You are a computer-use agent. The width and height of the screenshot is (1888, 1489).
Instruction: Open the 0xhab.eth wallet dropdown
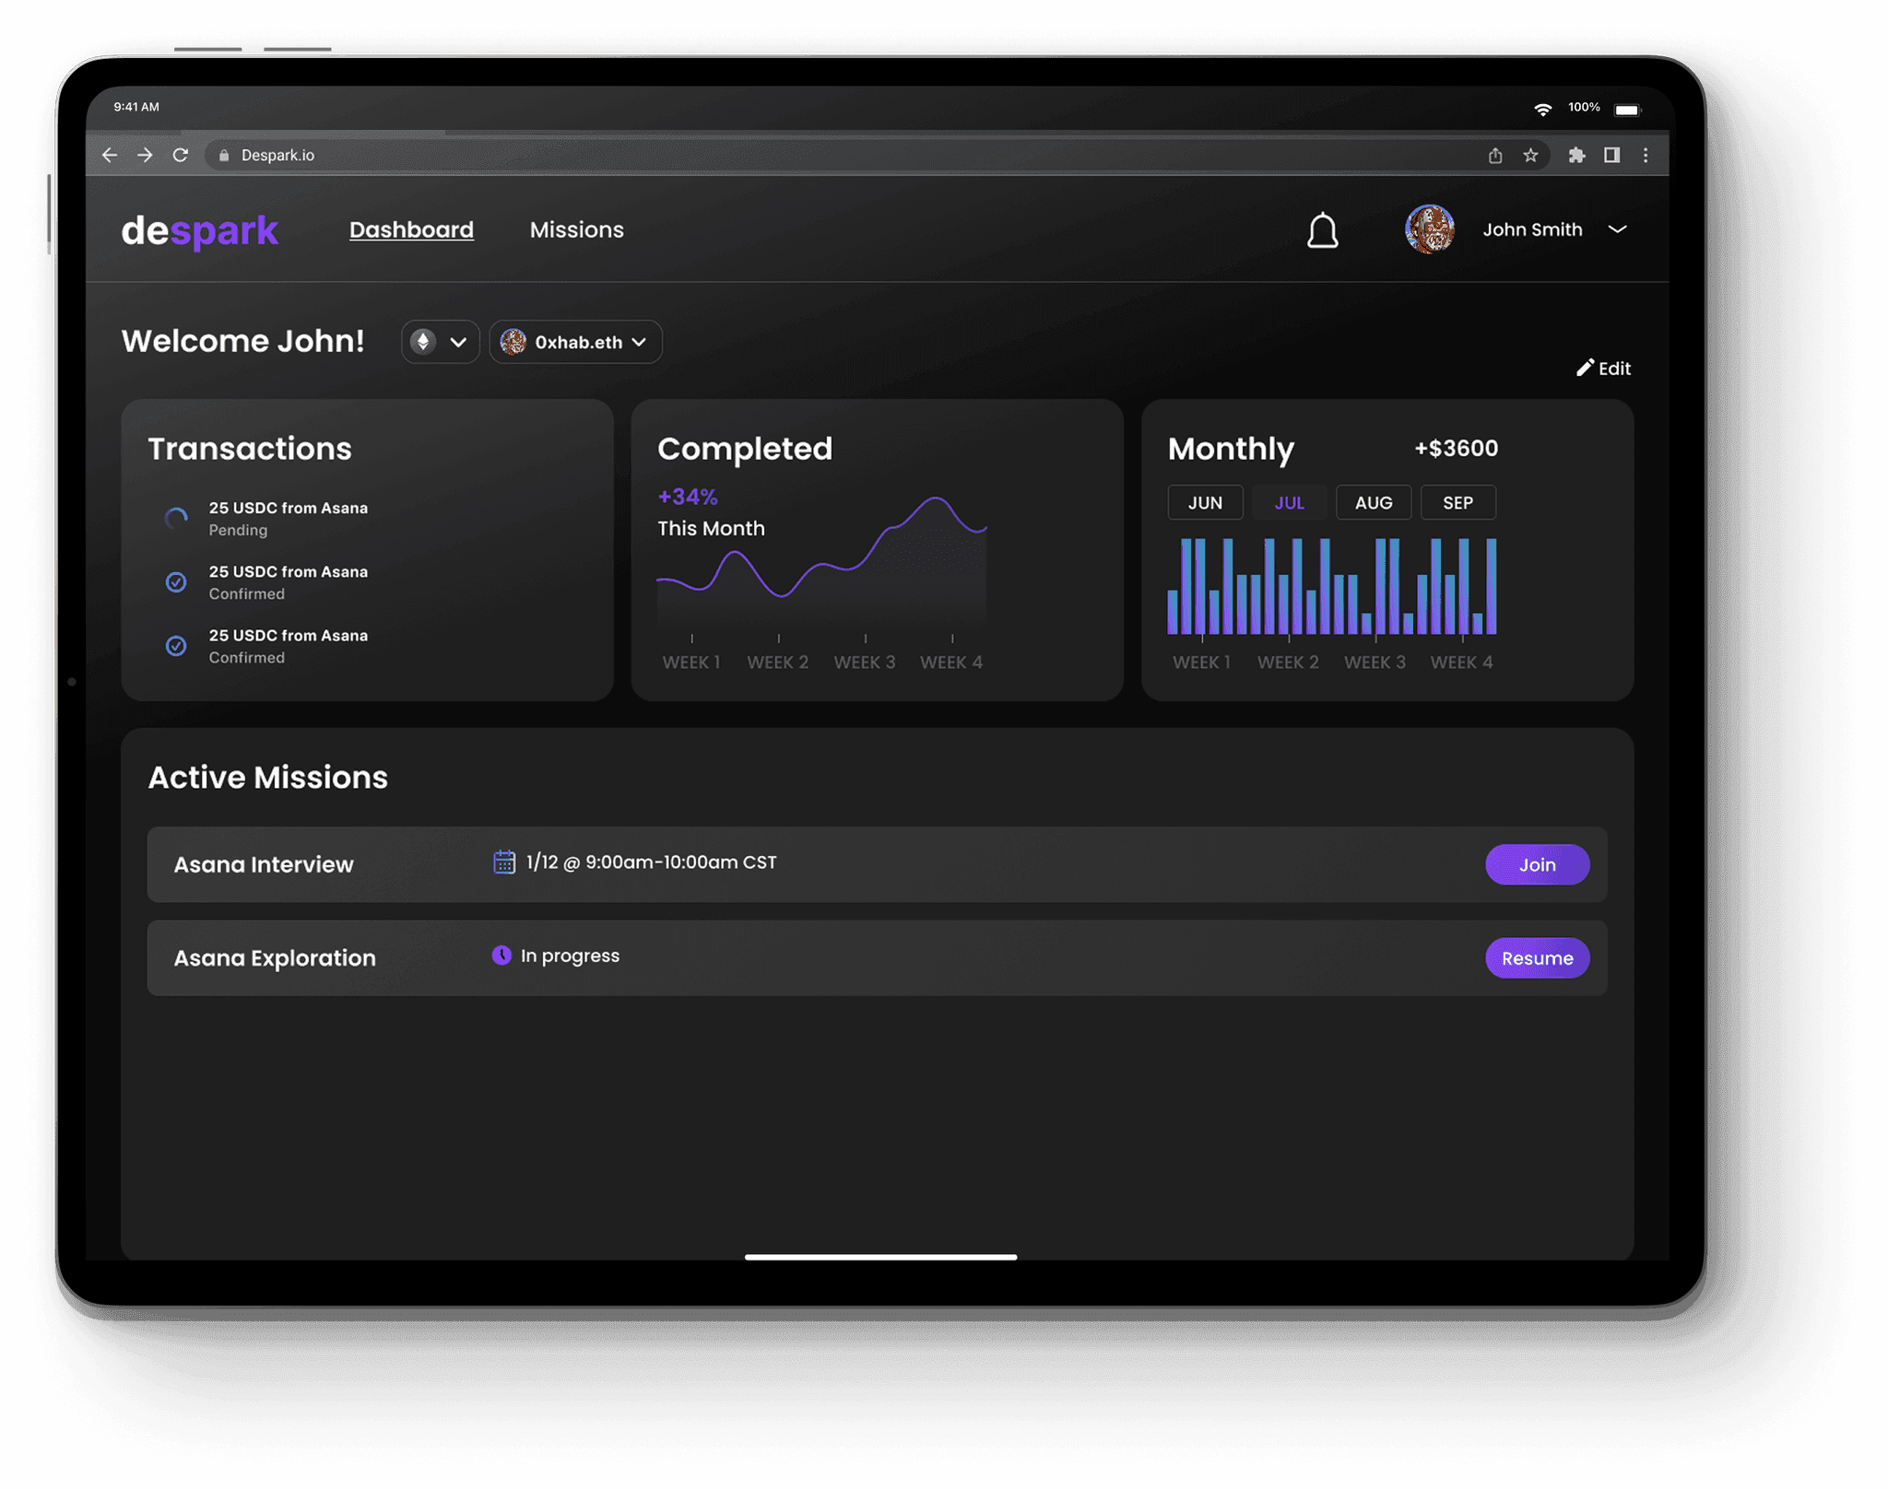(x=575, y=342)
